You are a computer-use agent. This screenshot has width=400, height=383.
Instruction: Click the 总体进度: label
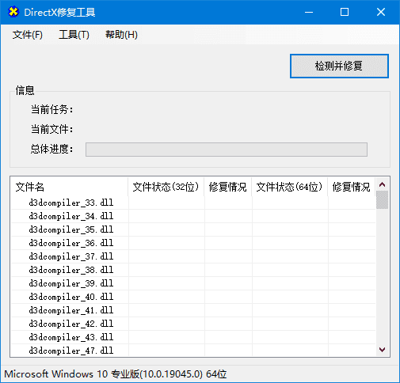pyautogui.click(x=51, y=149)
